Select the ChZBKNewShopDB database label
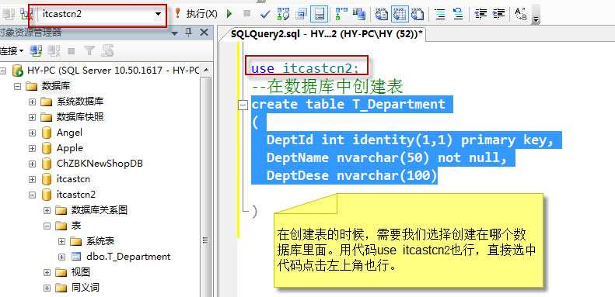 pyautogui.click(x=100, y=164)
